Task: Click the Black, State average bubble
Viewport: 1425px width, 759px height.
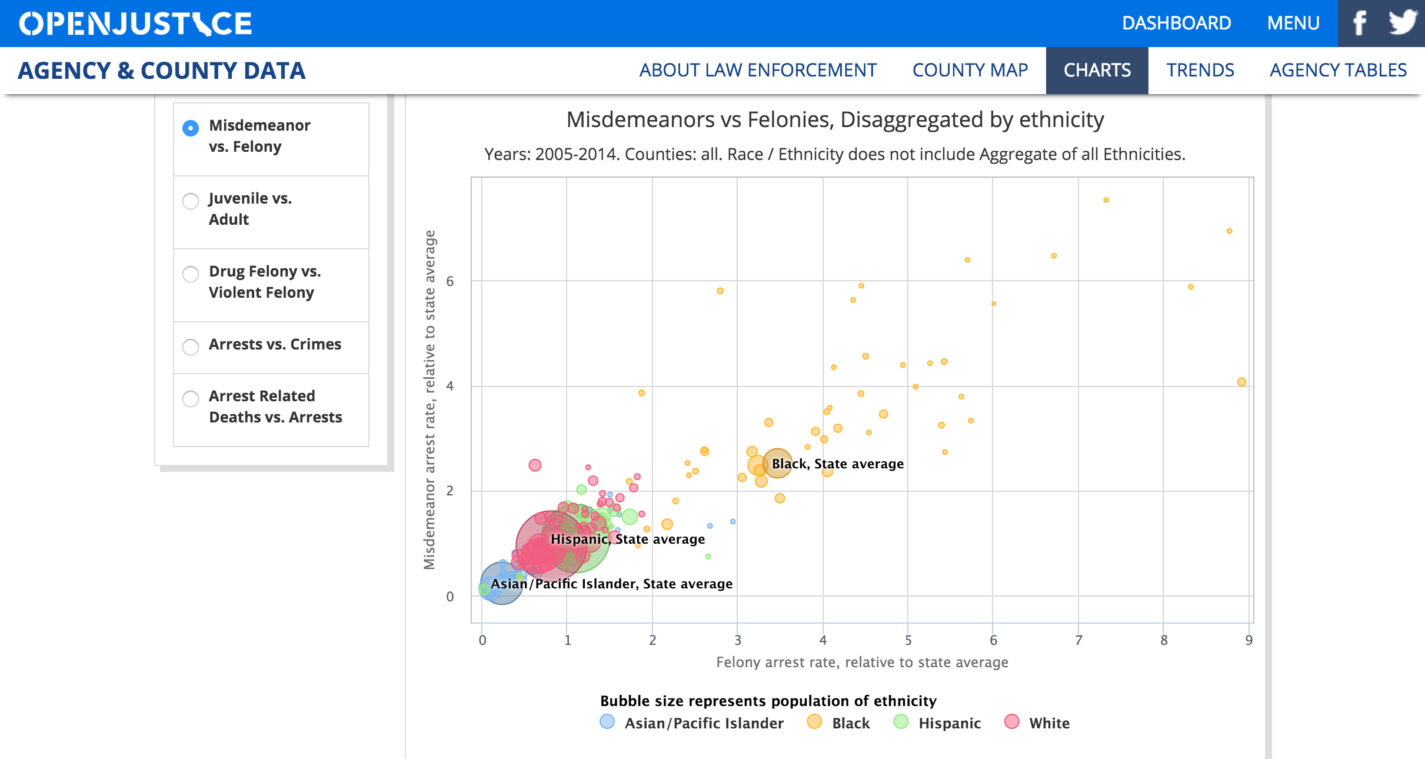Action: (x=777, y=463)
